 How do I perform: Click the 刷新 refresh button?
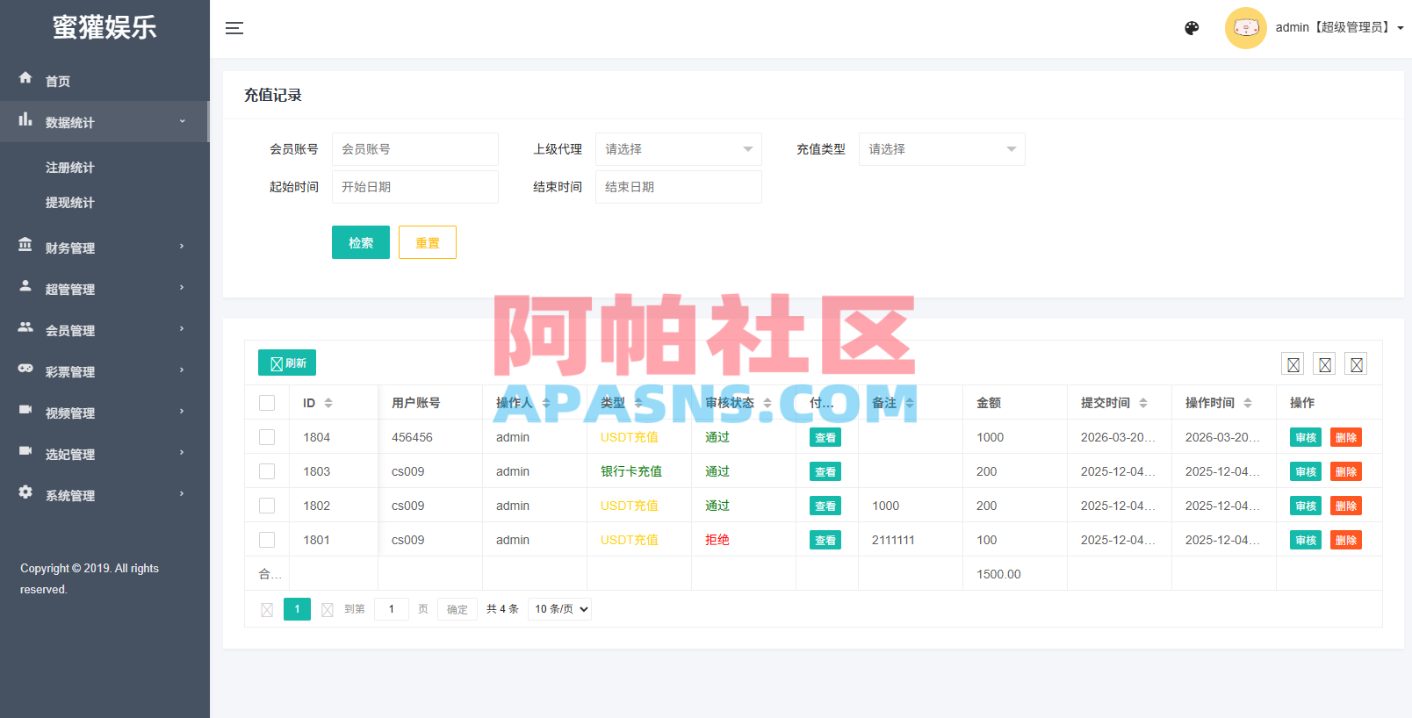point(287,363)
